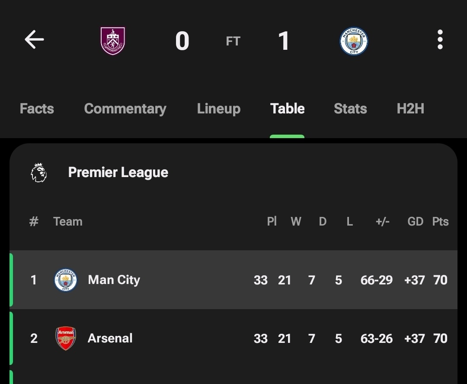467x384 pixels.
Task: Select the Lineup tab
Action: coord(219,109)
